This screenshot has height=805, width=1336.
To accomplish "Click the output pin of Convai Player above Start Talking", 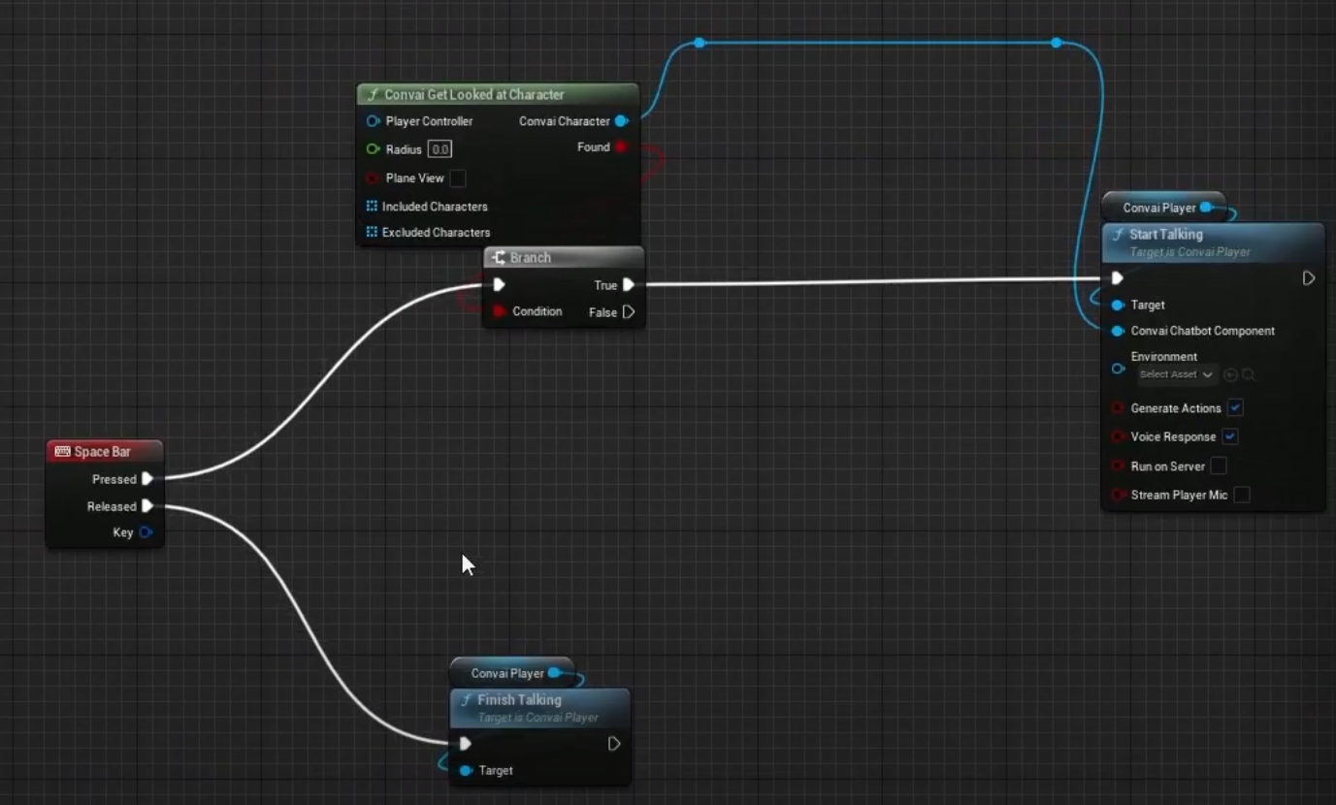I will (x=1206, y=208).
